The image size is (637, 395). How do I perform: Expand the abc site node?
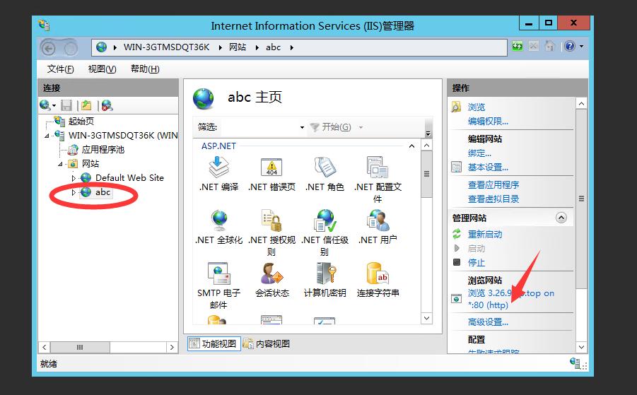coord(74,192)
